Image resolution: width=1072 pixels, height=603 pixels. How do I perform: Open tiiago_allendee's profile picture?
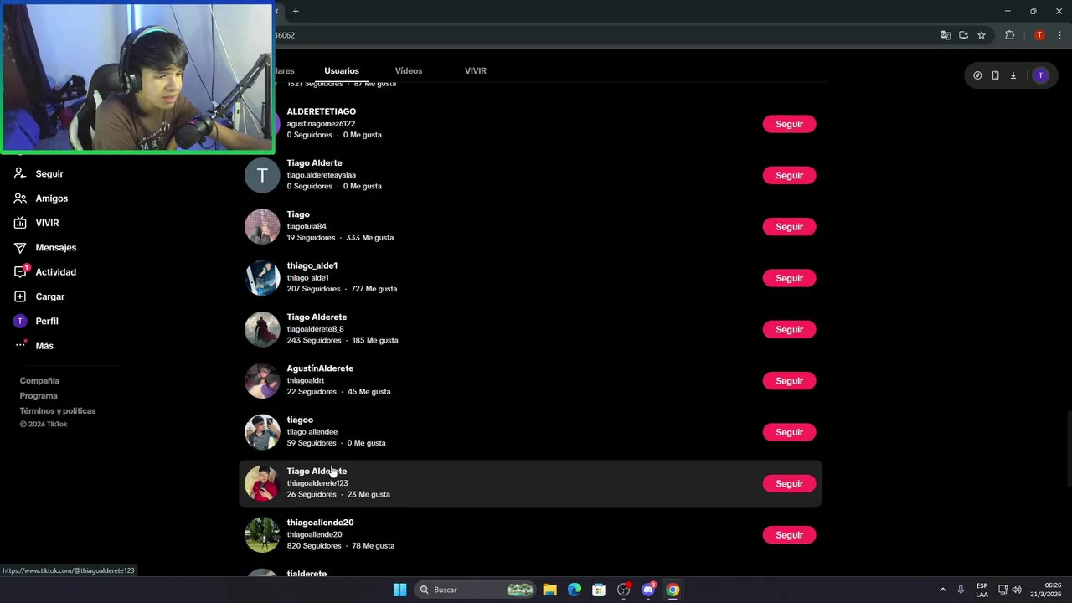tap(262, 432)
